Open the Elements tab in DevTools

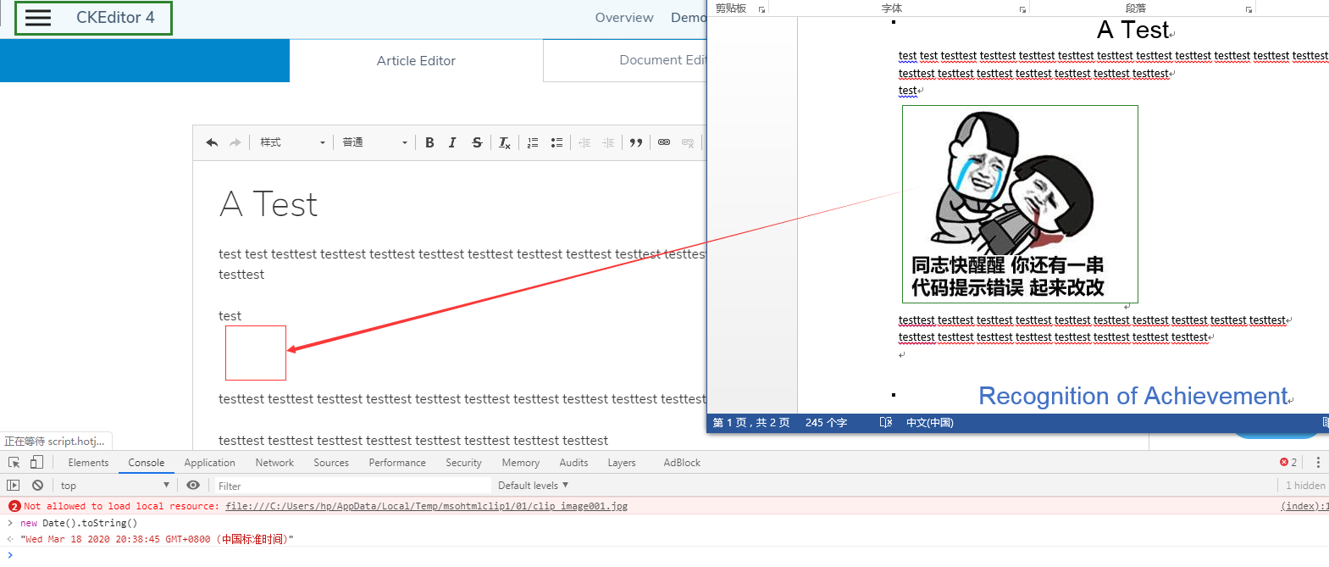click(88, 463)
